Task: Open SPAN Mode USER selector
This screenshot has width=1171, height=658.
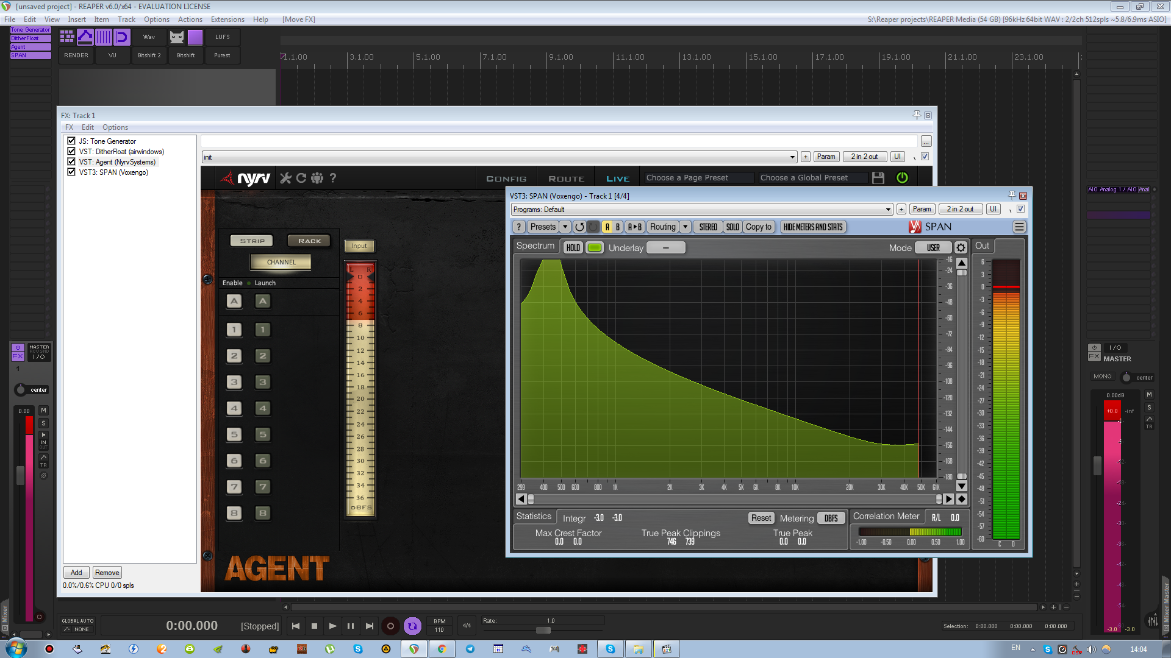Action: pos(933,247)
